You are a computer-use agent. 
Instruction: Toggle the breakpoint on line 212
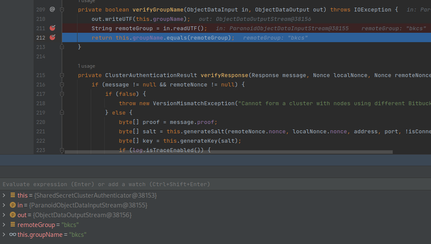(x=52, y=38)
